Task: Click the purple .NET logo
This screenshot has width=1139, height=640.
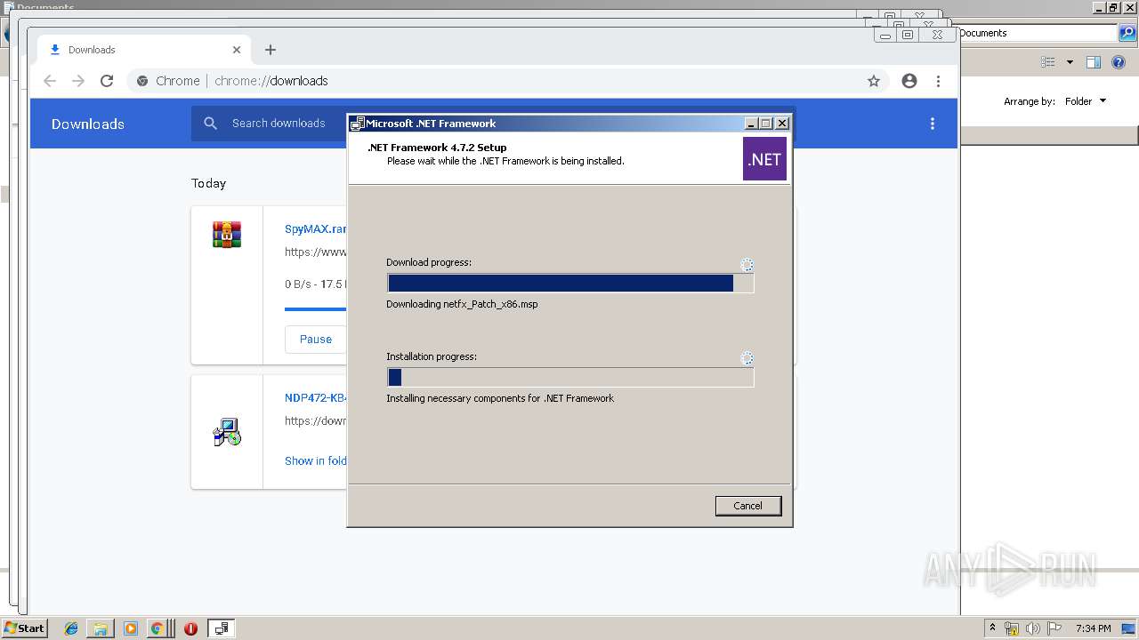Action: tap(764, 159)
